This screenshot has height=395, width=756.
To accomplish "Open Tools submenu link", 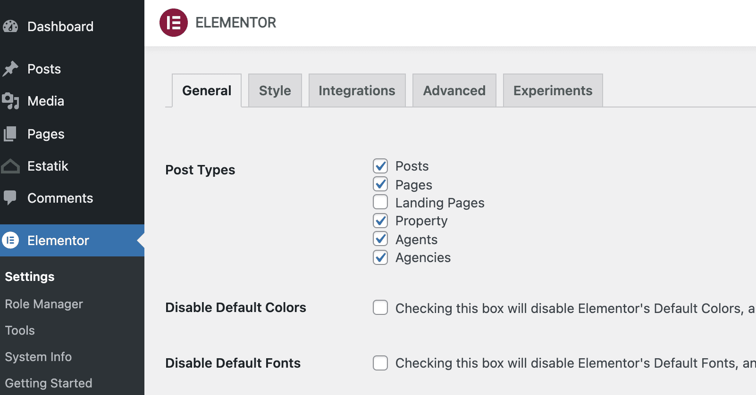I will click(x=20, y=330).
